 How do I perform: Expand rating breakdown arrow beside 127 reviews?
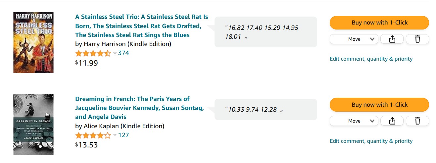tap(115, 135)
